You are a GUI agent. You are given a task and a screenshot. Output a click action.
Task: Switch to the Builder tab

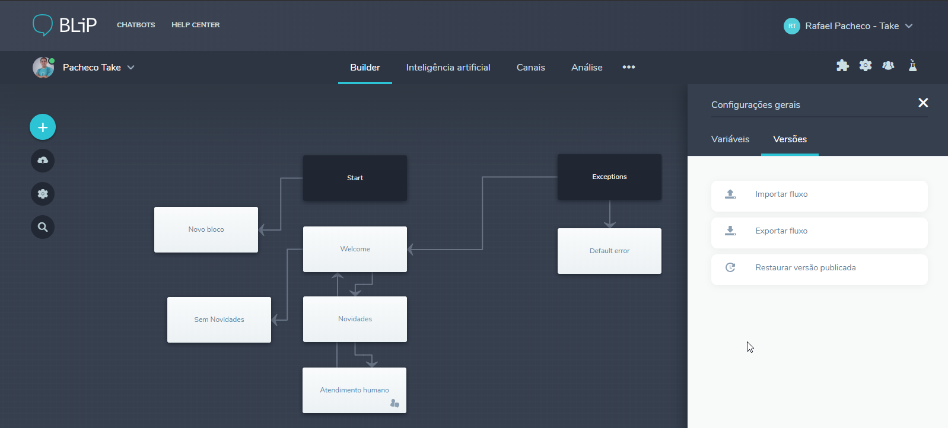(x=365, y=68)
